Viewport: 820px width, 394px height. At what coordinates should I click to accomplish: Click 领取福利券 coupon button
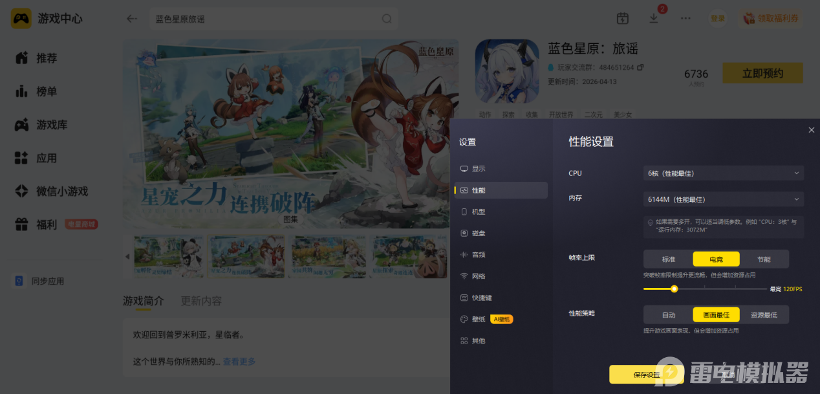click(772, 19)
